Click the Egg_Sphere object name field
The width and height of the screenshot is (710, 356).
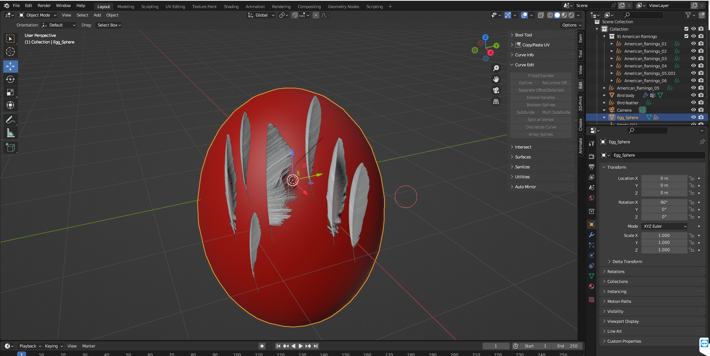pyautogui.click(x=658, y=155)
